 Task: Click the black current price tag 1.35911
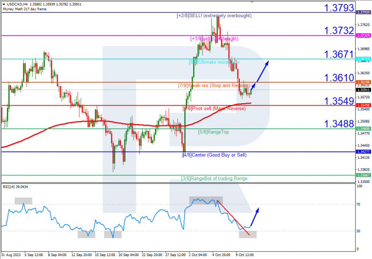tap(363, 90)
